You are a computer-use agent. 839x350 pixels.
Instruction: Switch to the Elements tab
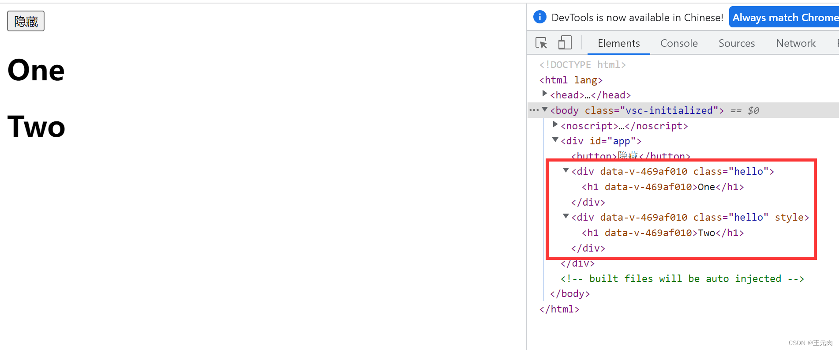pos(618,43)
